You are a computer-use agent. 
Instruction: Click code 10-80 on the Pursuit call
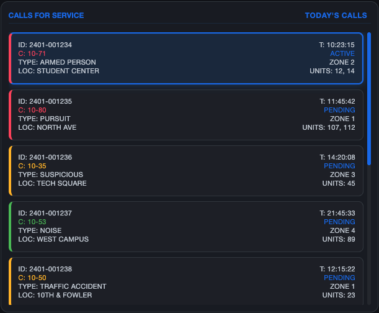(x=32, y=110)
